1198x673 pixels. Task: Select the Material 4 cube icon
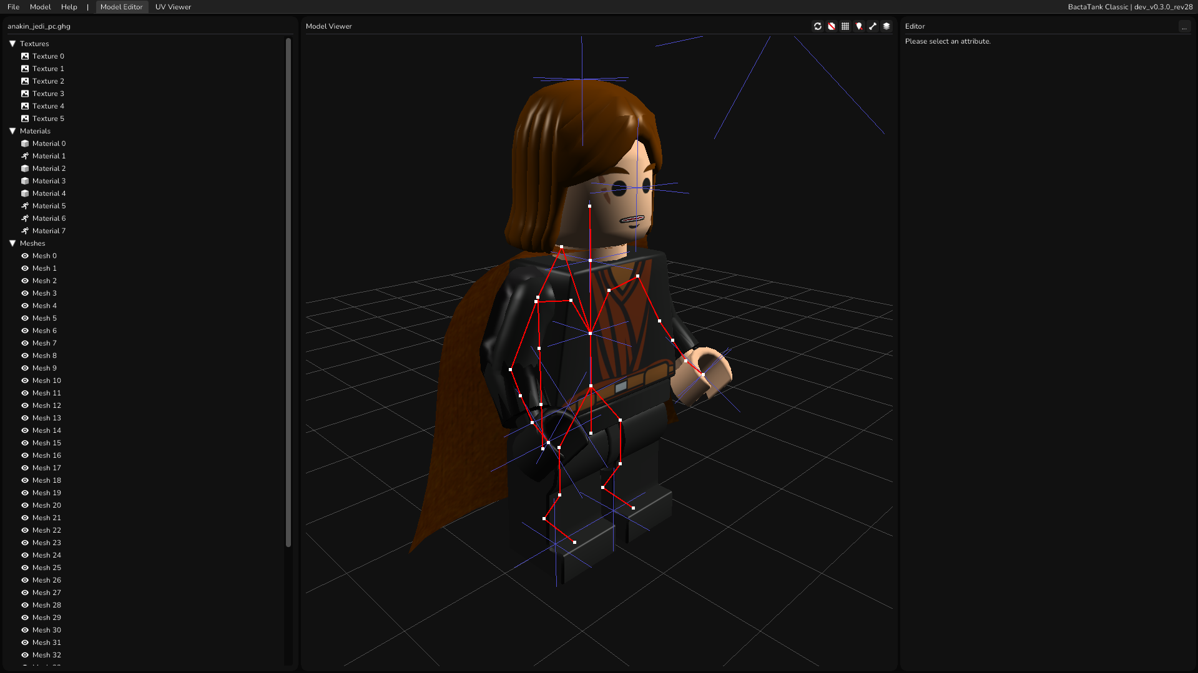25,193
